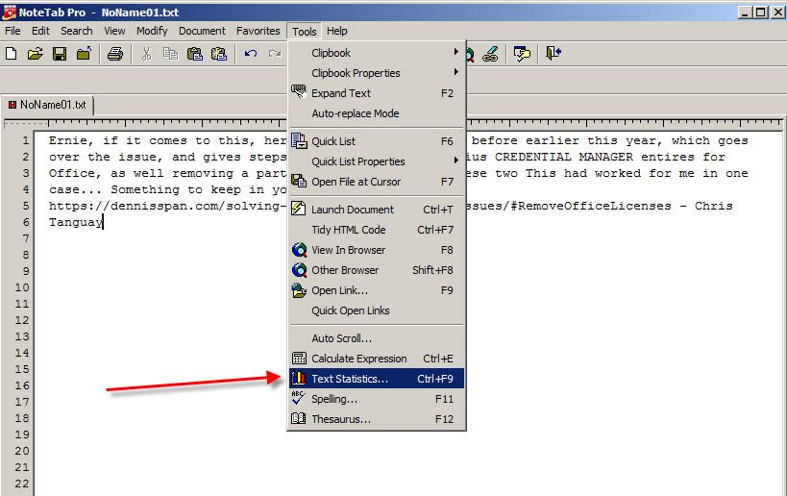Click the Calculate Expression calculator icon
The height and width of the screenshot is (496, 787).
coord(299,358)
